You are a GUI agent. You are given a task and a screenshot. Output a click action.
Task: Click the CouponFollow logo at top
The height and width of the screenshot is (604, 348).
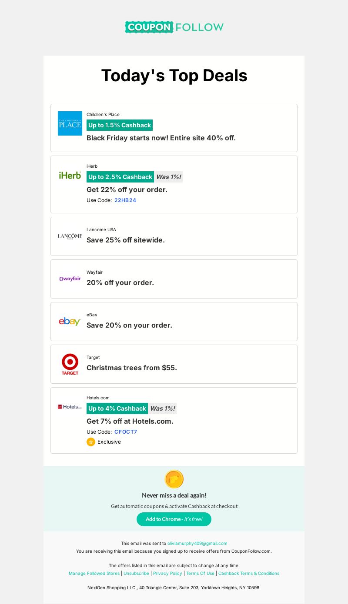pyautogui.click(x=174, y=27)
